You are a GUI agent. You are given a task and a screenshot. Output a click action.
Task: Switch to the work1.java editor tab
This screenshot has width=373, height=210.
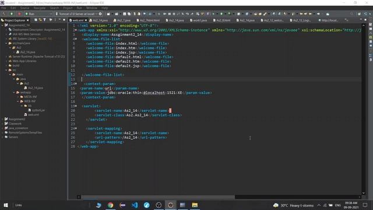(x=198, y=20)
